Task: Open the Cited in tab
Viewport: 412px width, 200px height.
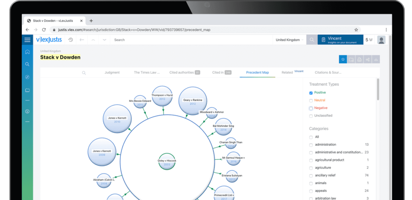Action: (x=222, y=73)
